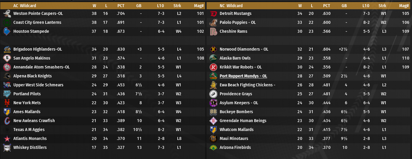Open the Port Ruppert Mundys team link
Image resolution: width=412 pixels, height=159 pixels.
point(243,76)
